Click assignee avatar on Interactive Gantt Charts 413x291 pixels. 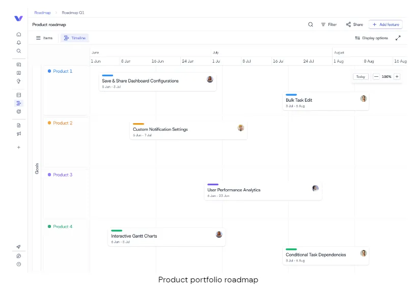[219, 235]
